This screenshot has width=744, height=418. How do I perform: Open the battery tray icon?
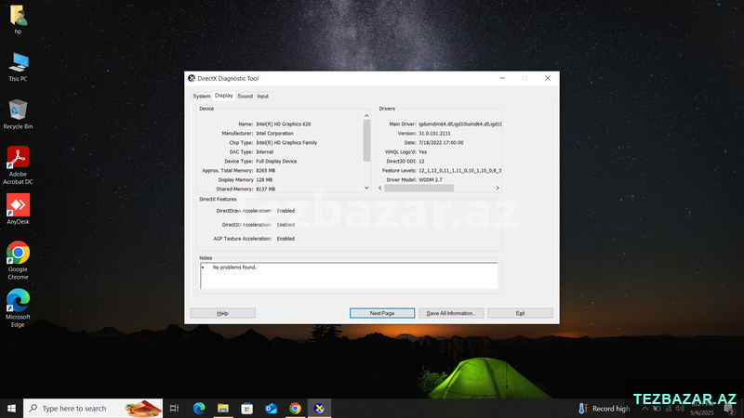pos(657,409)
